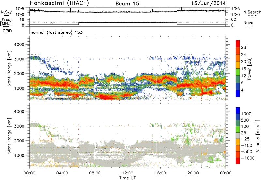Click the '1000' tick on Velocity colorbar

[x=246, y=114]
